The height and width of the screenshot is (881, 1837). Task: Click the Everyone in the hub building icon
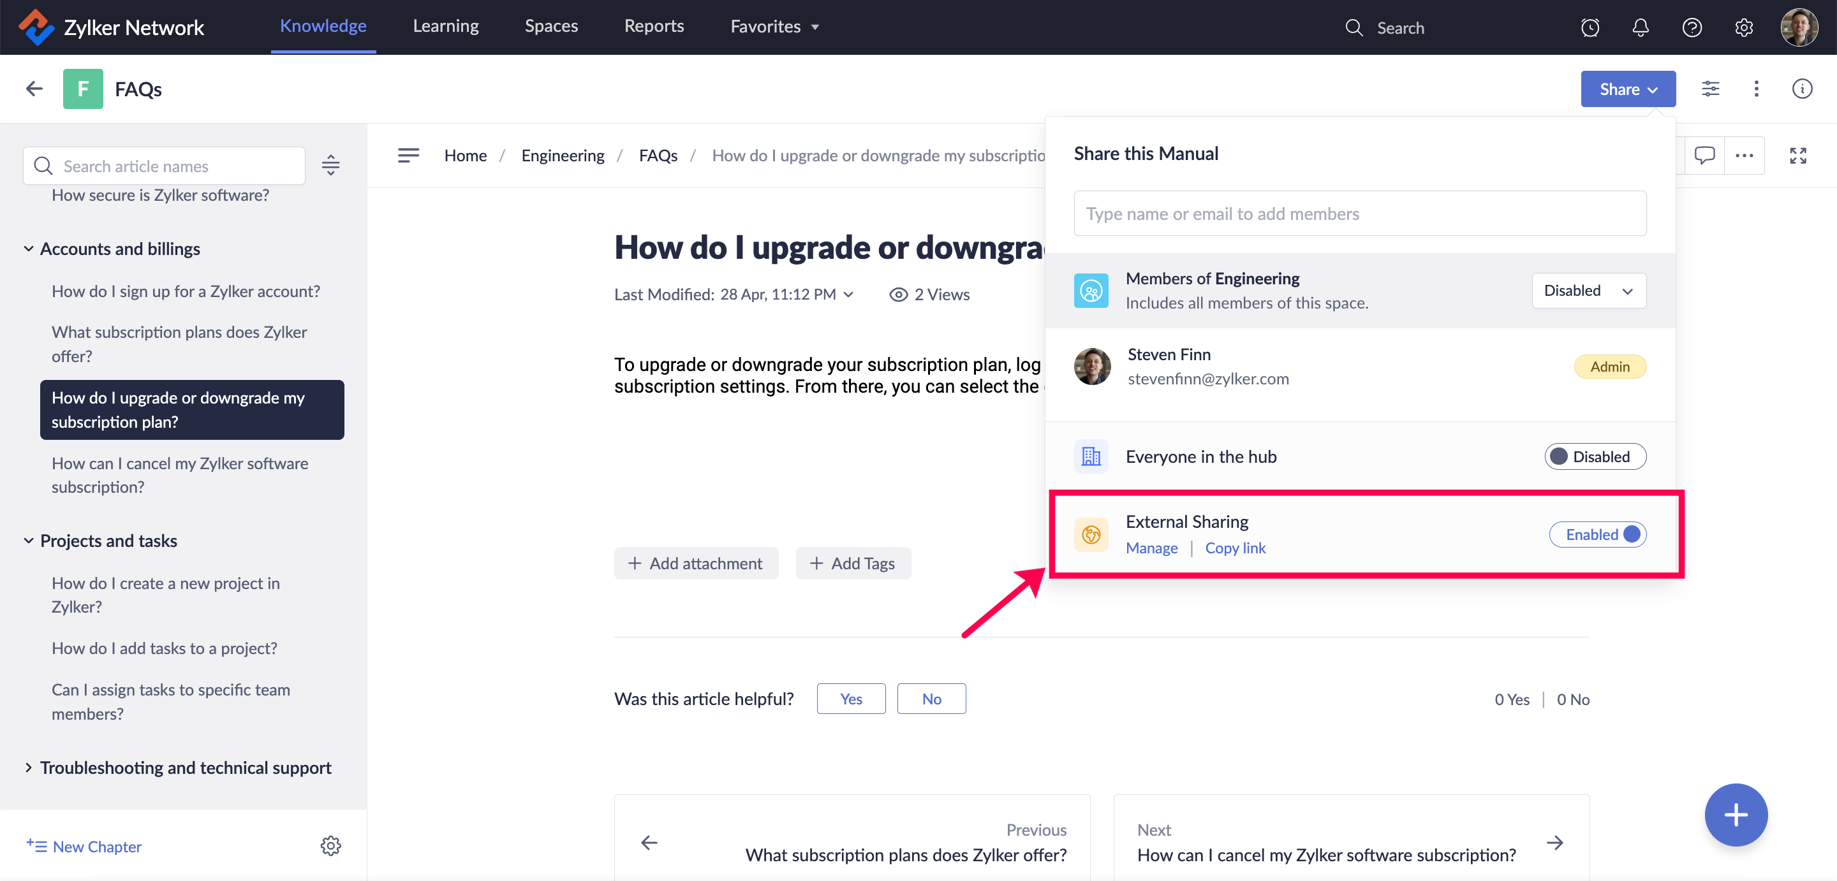[x=1090, y=456]
